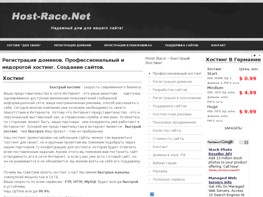Click the Start hosting plan name
Screen dimensions: 263x197
pos(212,74)
